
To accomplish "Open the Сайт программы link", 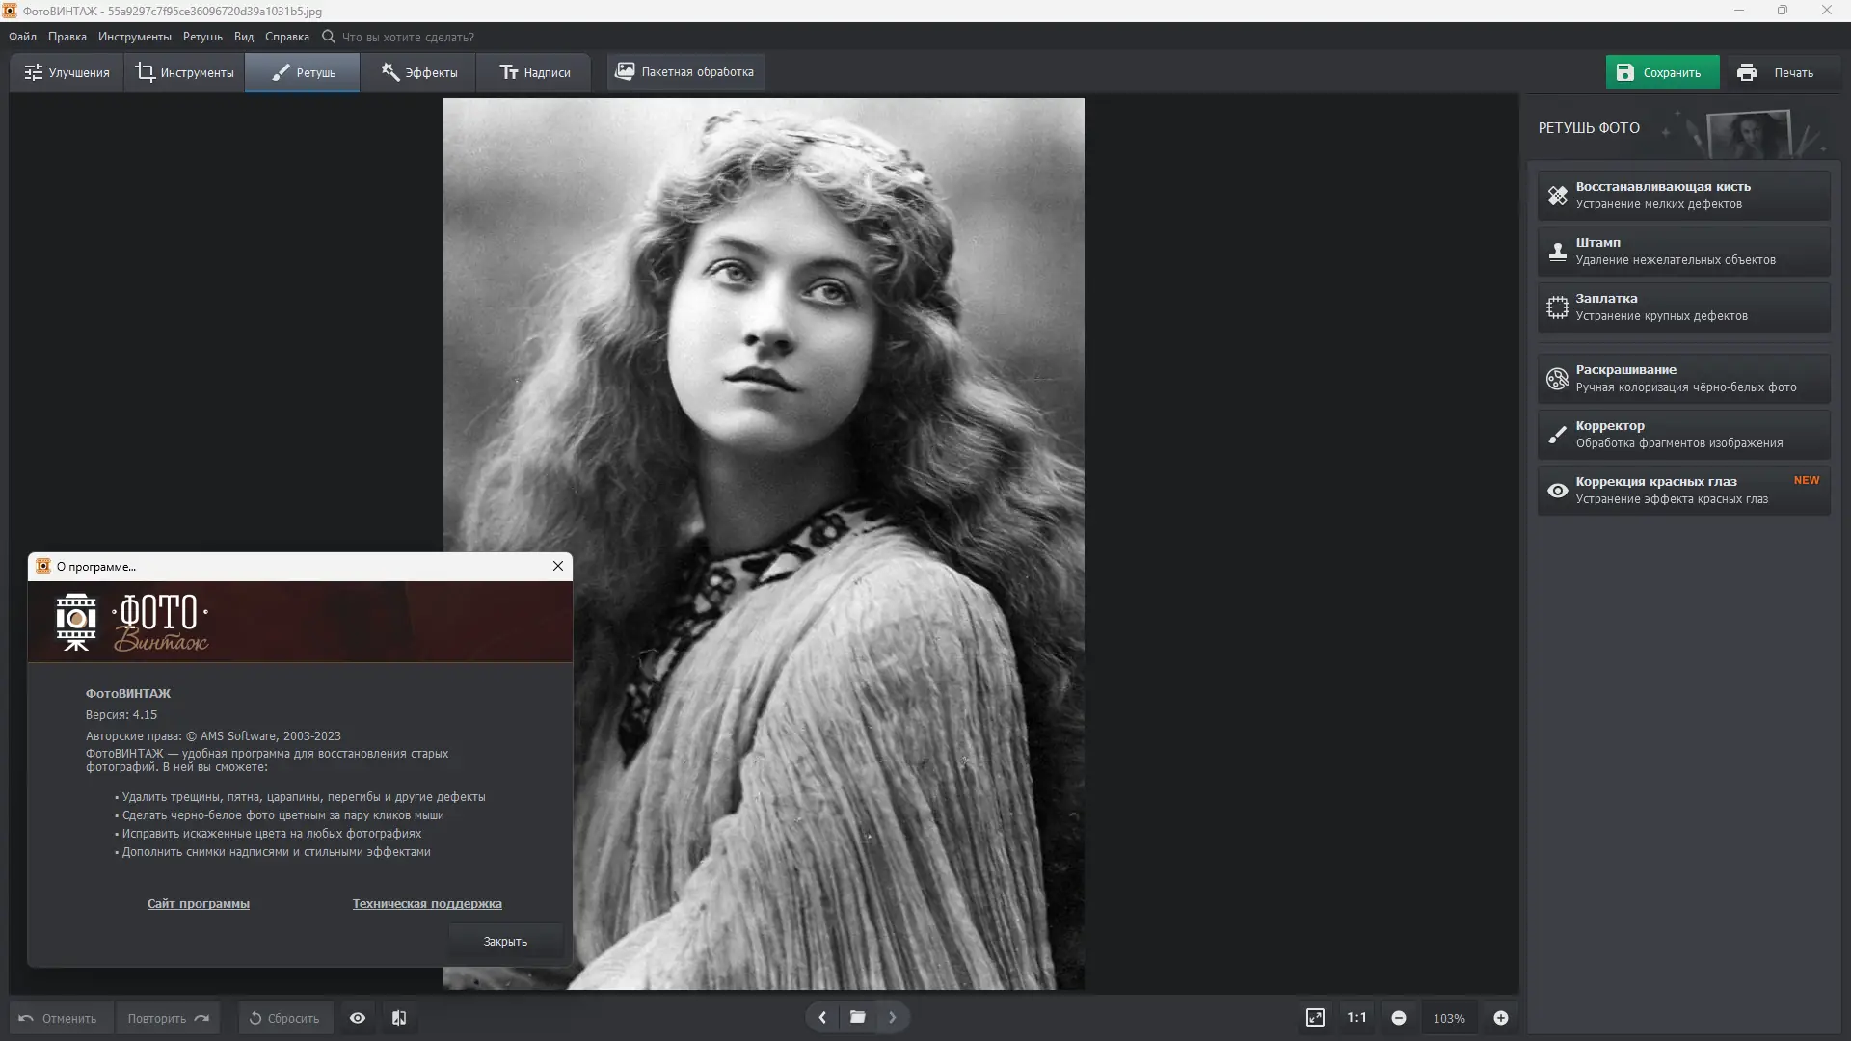I will pyautogui.click(x=198, y=904).
